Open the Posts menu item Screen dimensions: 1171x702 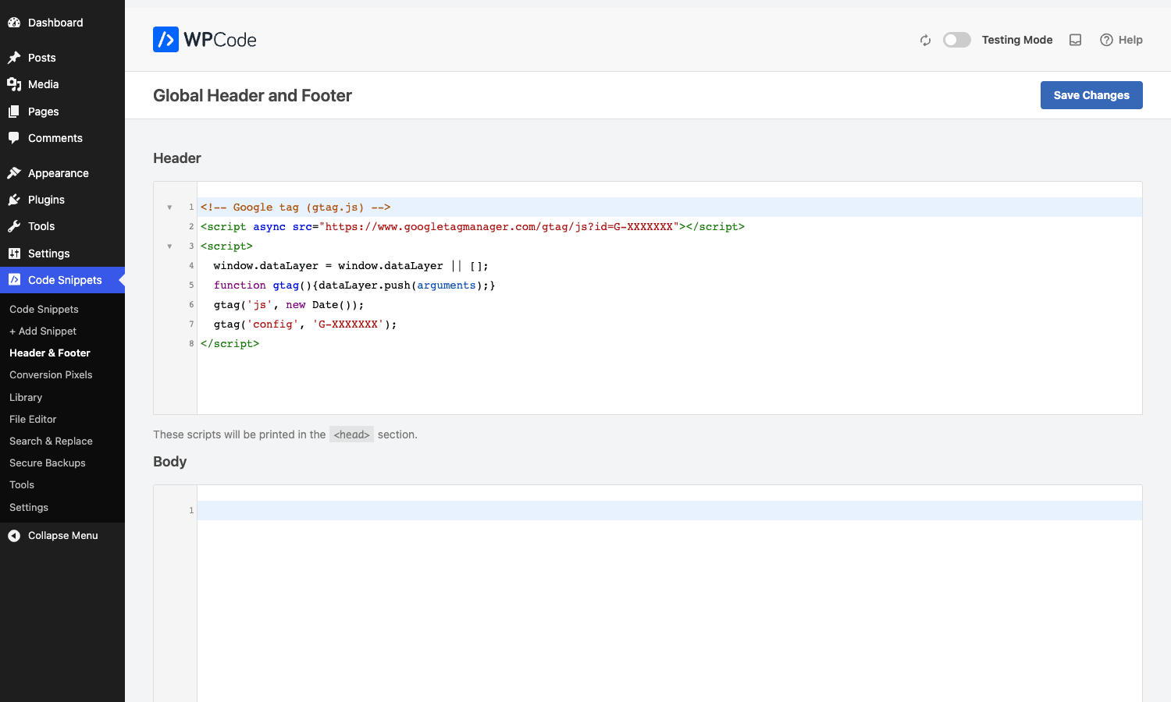click(x=62, y=58)
